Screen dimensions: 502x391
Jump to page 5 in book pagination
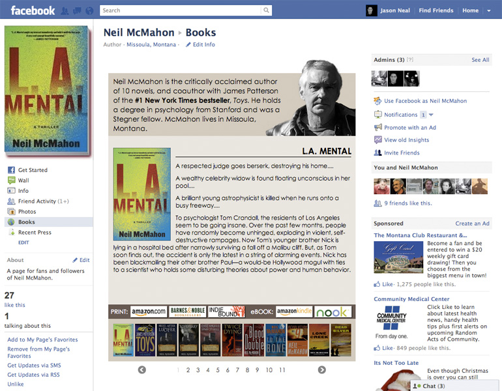point(218,370)
